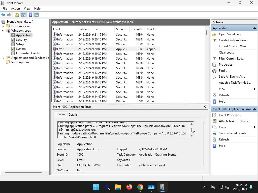
Task: Toggle the Show/Hide Action Pane toolbar icon
Action: (x=37, y=15)
